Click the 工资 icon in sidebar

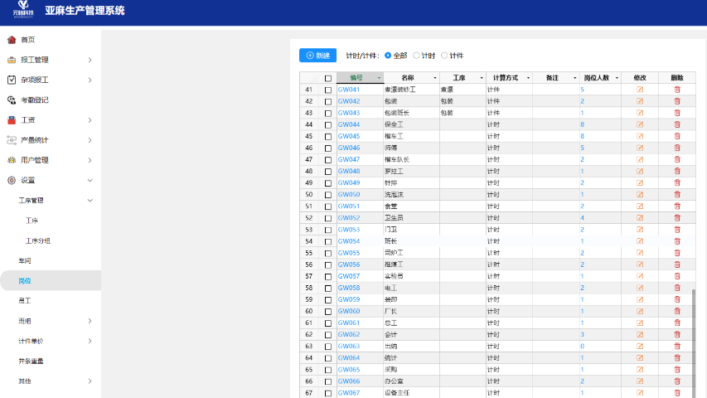(12, 119)
